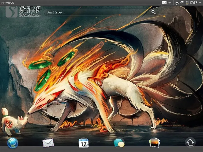This screenshot has width=203, height=152.
Task: Expand the system menu arrow beside clock
Action: pyautogui.click(x=200, y=3)
